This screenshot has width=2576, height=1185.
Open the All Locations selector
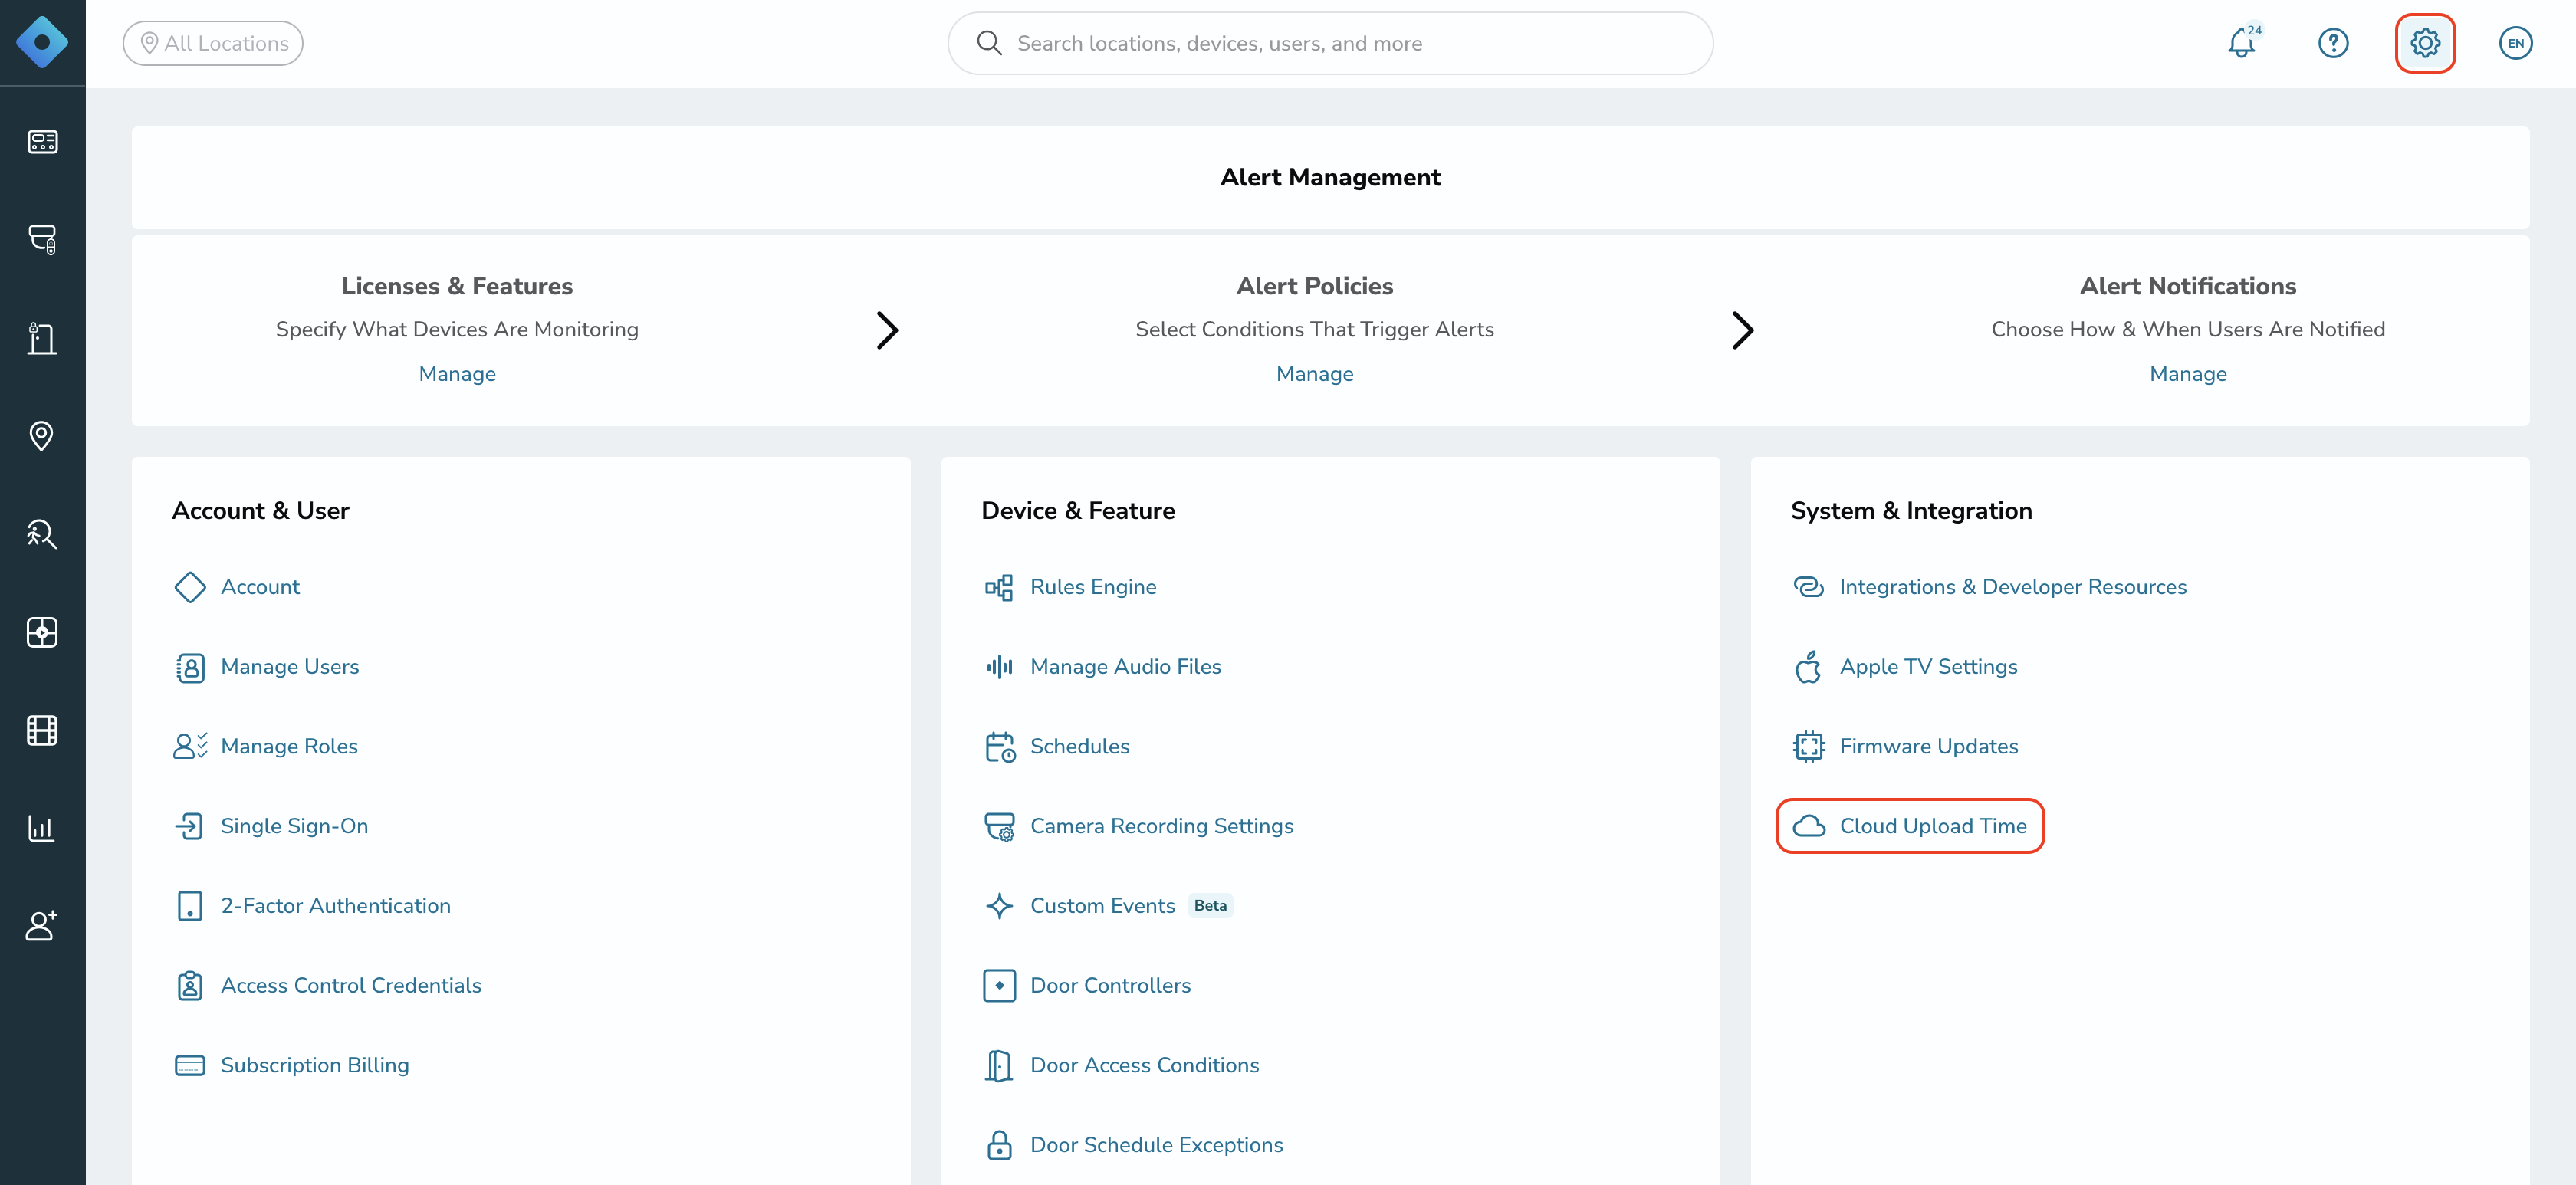[x=213, y=43]
